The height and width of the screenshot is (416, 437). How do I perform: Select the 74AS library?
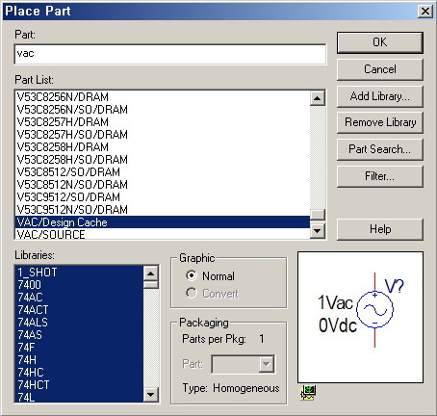click(x=79, y=335)
